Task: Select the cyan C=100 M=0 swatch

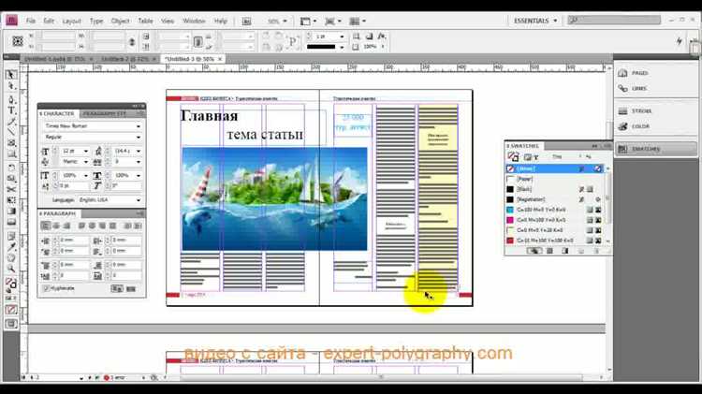Action: click(555, 210)
